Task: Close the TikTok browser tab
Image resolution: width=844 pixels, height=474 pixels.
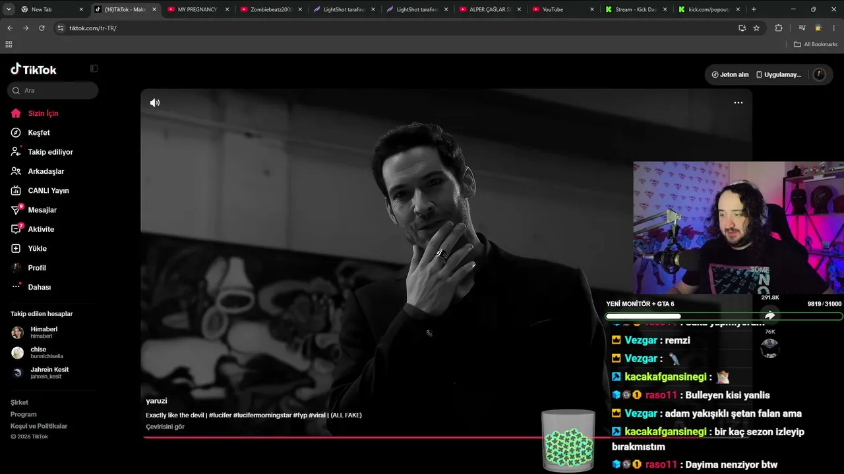Action: pyautogui.click(x=154, y=9)
